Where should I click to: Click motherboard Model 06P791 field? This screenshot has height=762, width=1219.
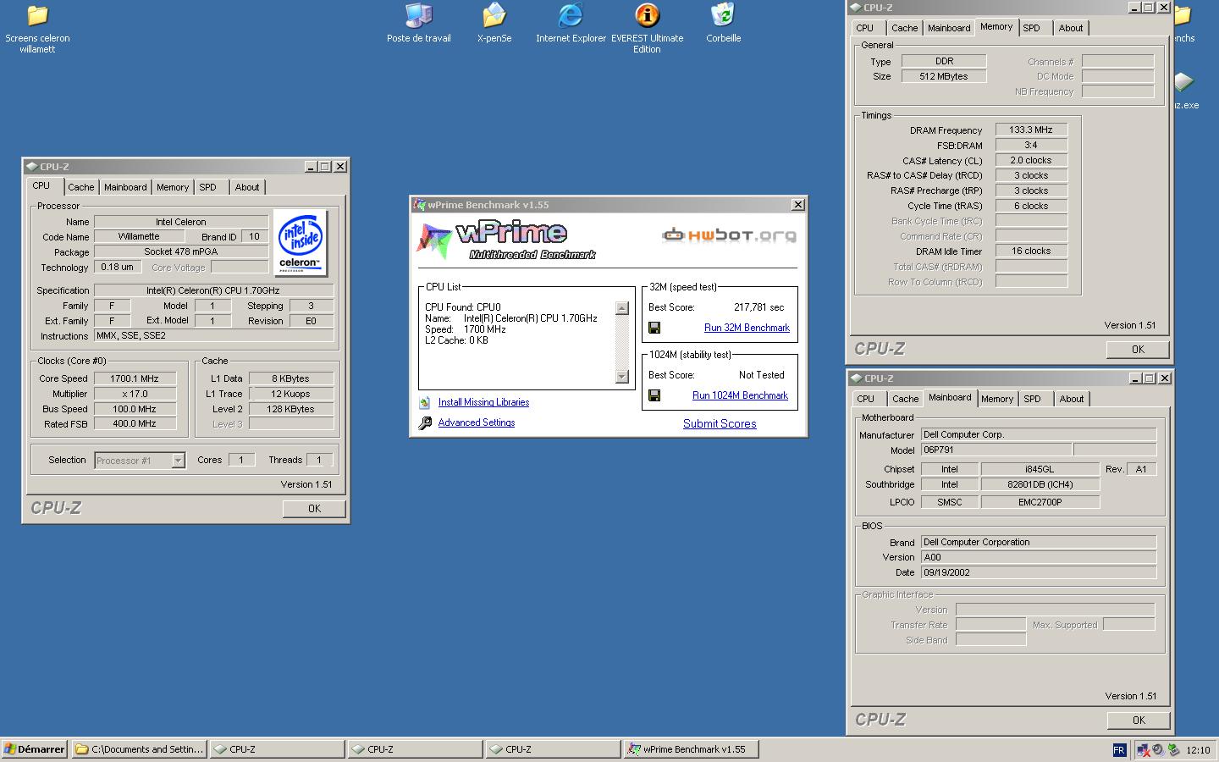996,450
